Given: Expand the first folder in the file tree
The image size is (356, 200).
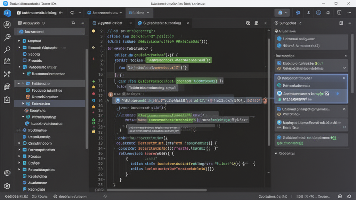Looking at the screenshot, I should tap(19, 41).
